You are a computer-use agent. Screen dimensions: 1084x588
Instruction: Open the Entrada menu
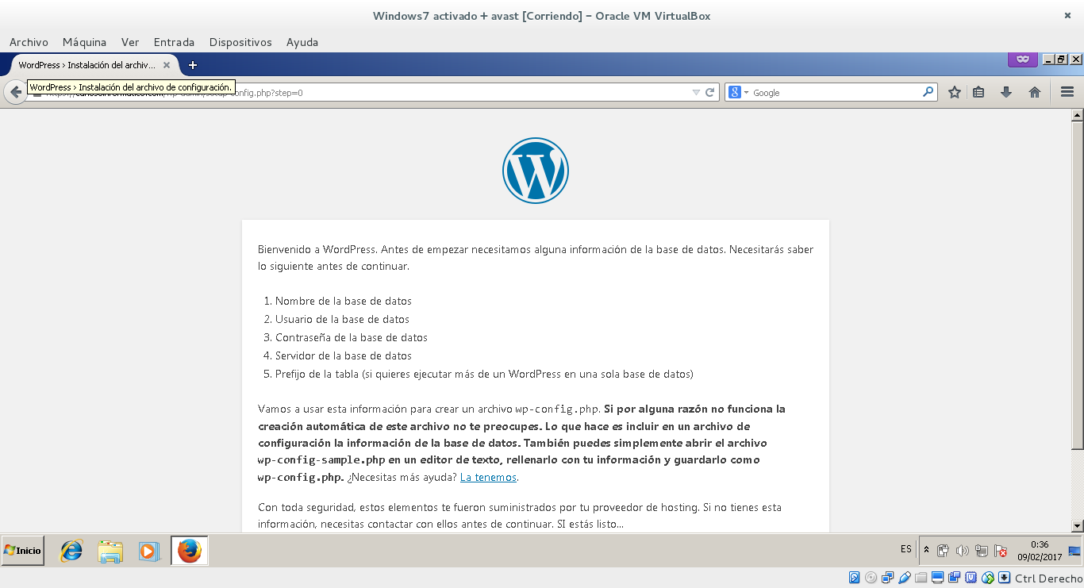[174, 42]
